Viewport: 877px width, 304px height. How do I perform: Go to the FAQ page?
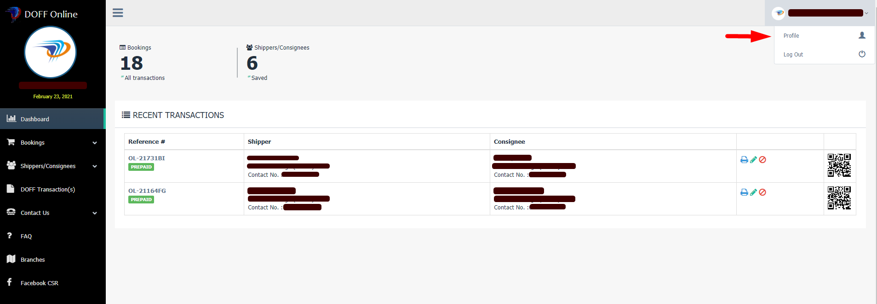[x=26, y=236]
